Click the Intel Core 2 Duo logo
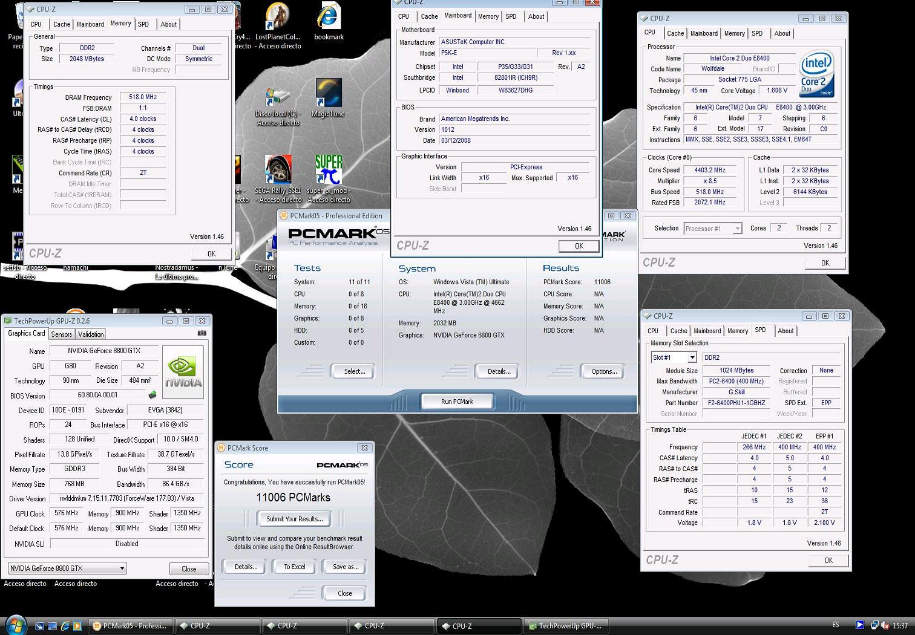Screen dimensions: 915x635 point(816,74)
